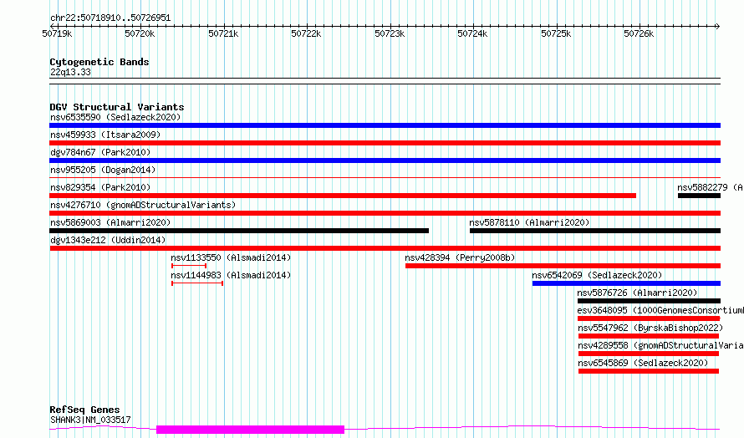Open the dgv784n67 (Park2010) variant label
The height and width of the screenshot is (438, 744).
coord(100,152)
